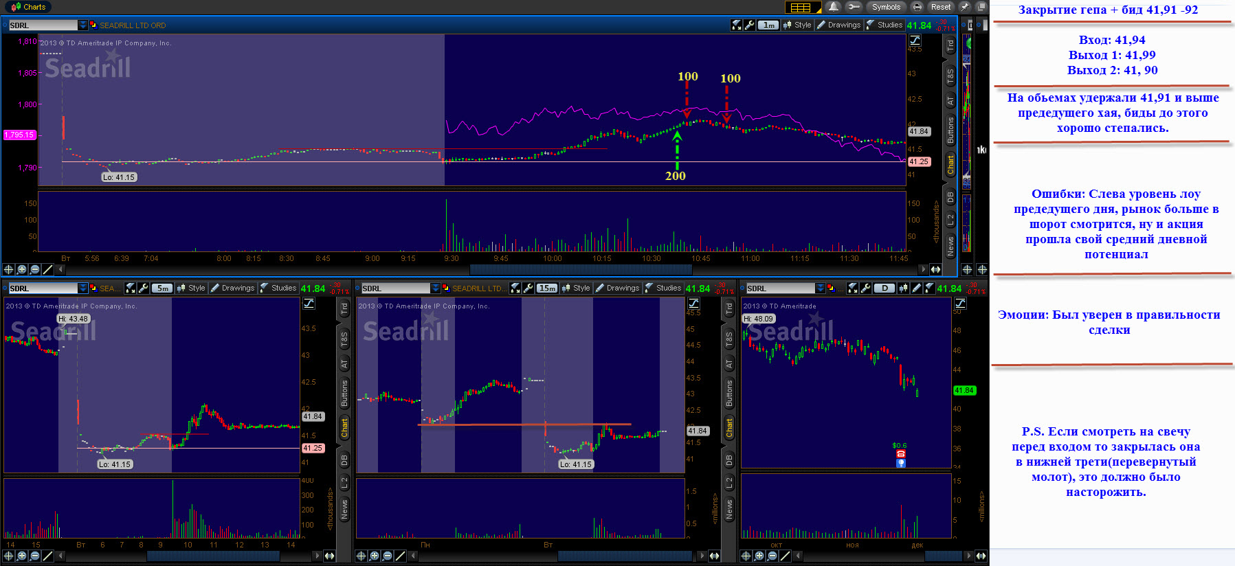The width and height of the screenshot is (1235, 566).
Task: Open the L2 side tab of 1m chart
Action: coord(950,219)
